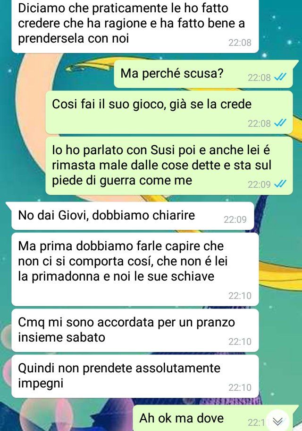Tap timestamp on 'impegni' message
Screen dimensions: 302x431
click(240, 387)
